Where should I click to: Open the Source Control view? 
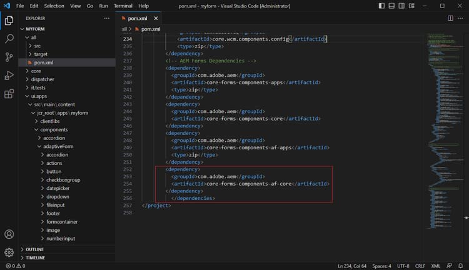[9, 57]
